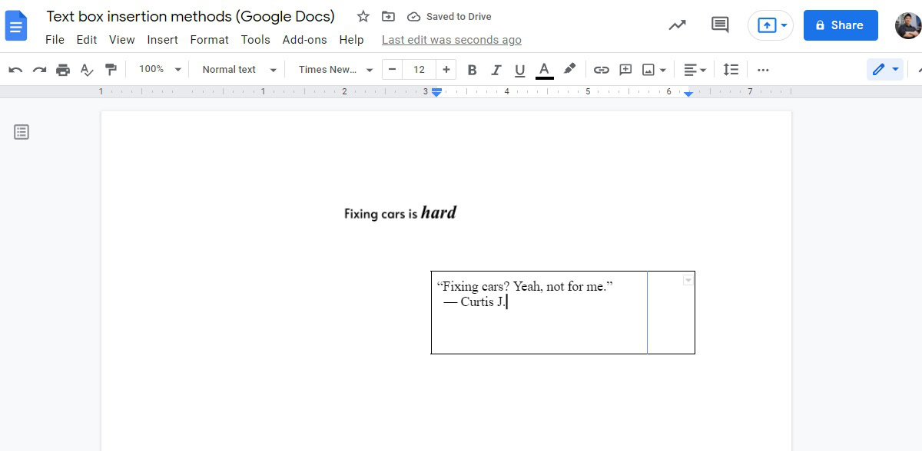Click the font size field
The height and width of the screenshot is (451, 922).
[419, 70]
